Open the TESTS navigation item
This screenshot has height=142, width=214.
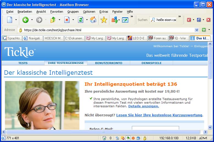(23, 63)
